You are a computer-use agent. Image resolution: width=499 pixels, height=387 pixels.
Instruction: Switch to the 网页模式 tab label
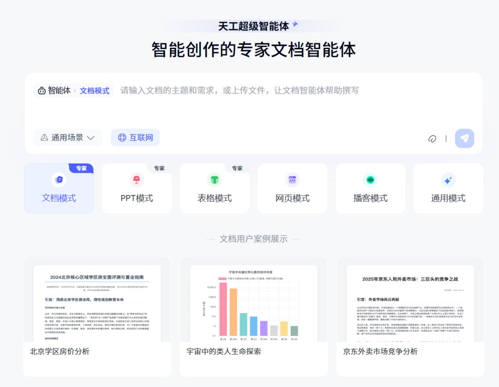coord(292,198)
